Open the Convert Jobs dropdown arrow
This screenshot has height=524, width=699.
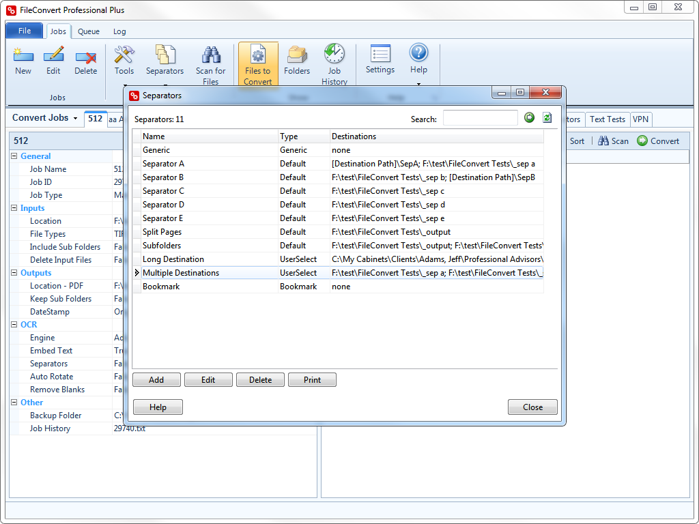coord(75,118)
